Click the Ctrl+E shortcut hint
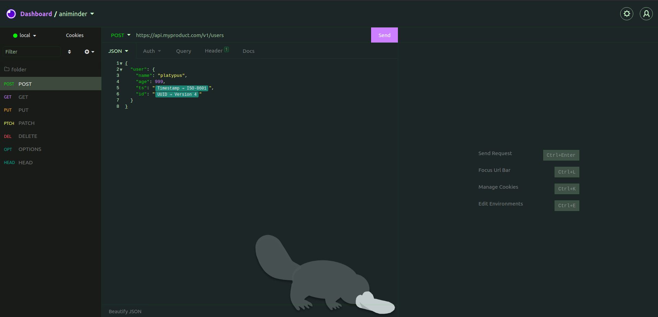 [x=567, y=206]
